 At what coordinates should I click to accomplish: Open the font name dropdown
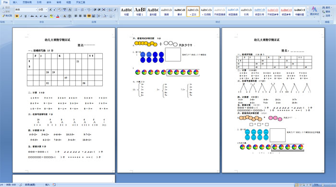[36, 10]
